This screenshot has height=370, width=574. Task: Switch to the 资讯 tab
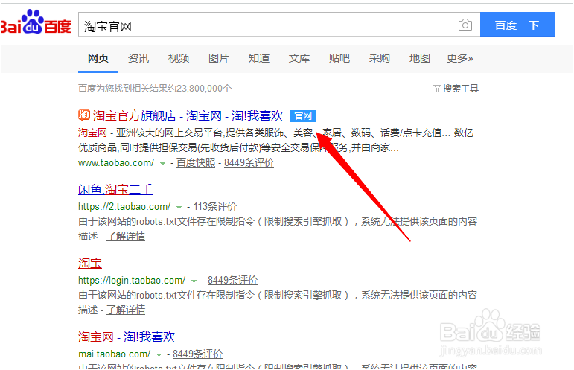pyautogui.click(x=138, y=58)
